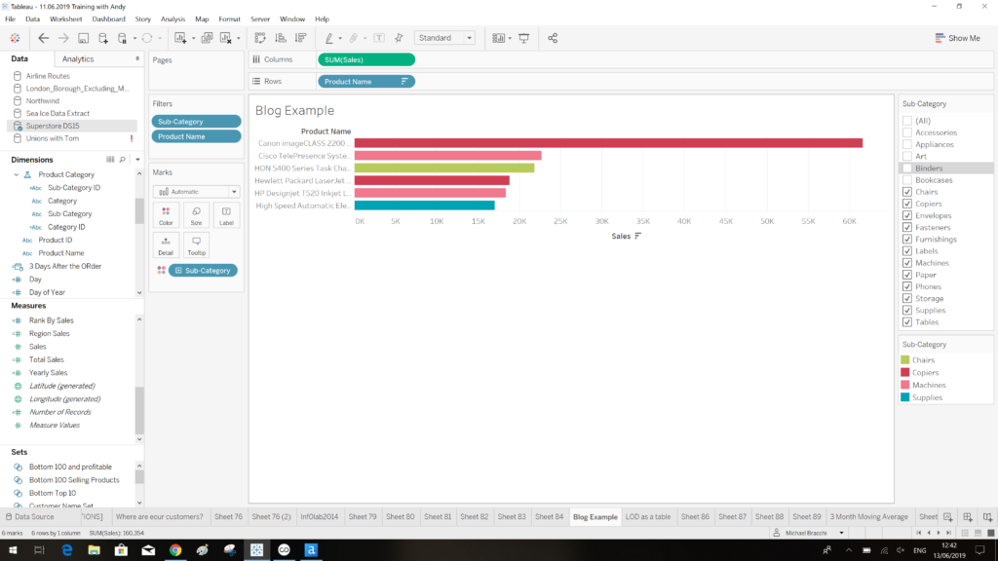Screen dimensions: 998x561
Task: Click the Show/Hide Cards icon
Action: pyautogui.click(x=498, y=38)
